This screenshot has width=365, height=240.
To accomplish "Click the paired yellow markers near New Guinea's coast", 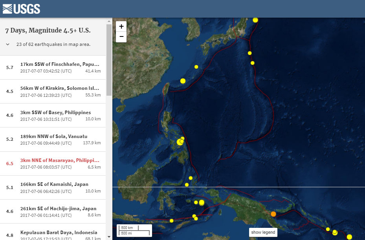I will coord(200,202).
